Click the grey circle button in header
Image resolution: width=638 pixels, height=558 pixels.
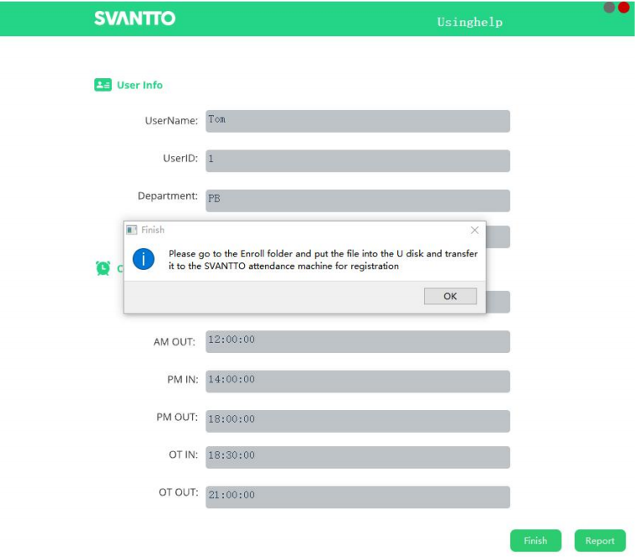click(x=609, y=8)
